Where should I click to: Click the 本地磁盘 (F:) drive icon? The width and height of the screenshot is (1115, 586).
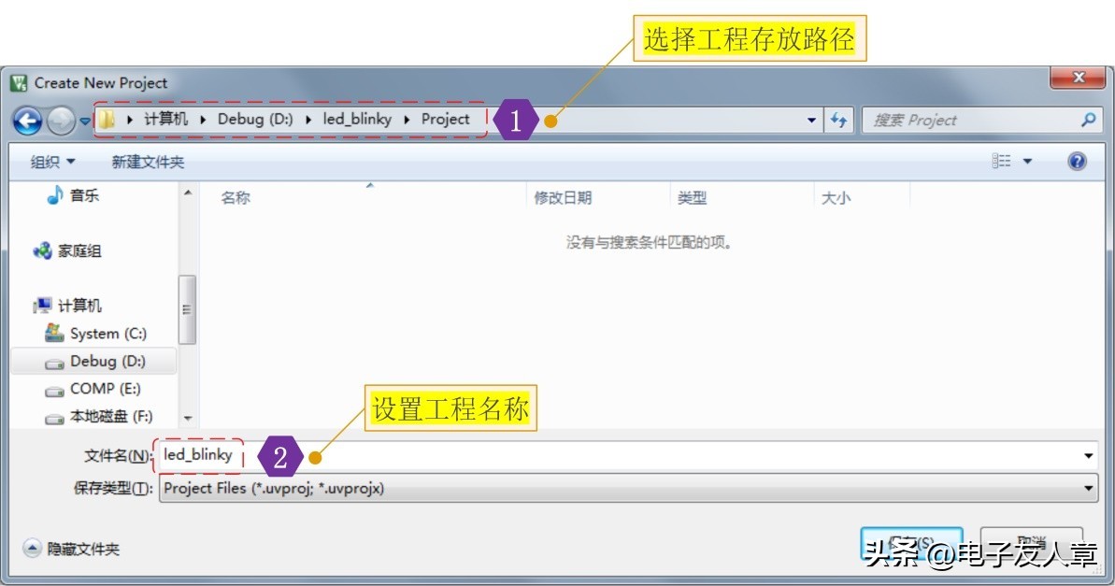[55, 419]
